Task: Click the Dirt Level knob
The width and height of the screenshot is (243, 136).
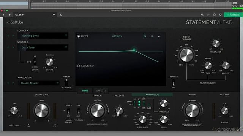Action: 14,111
